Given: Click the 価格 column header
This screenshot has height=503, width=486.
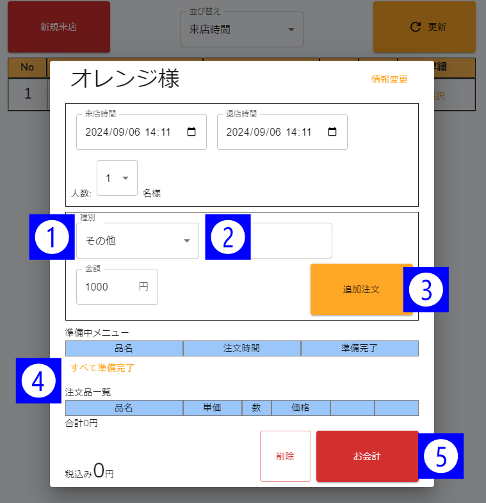Looking at the screenshot, I should pos(300,408).
